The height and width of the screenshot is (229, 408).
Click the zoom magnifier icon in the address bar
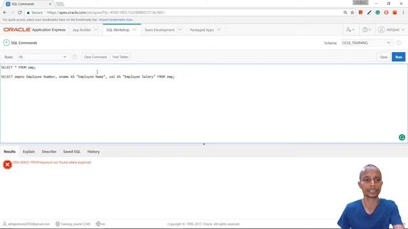[x=346, y=13]
